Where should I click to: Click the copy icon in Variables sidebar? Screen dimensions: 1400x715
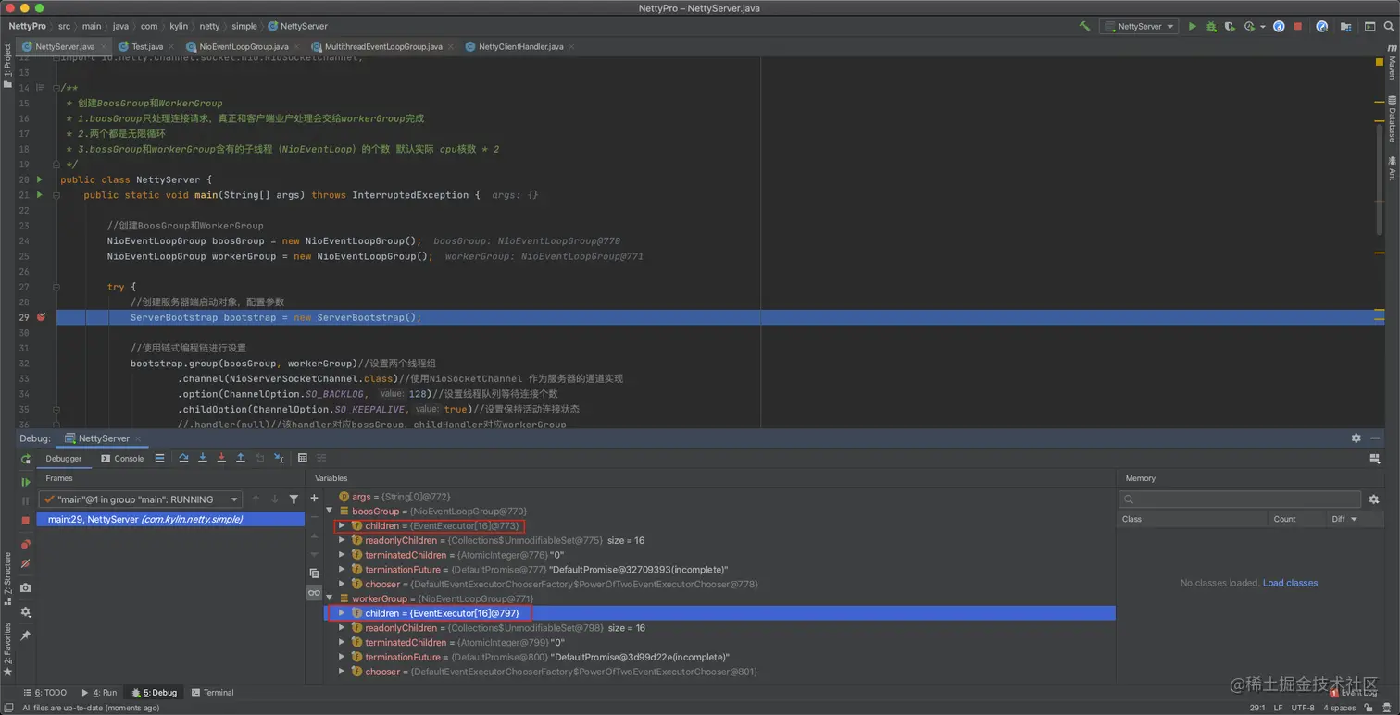pos(314,573)
